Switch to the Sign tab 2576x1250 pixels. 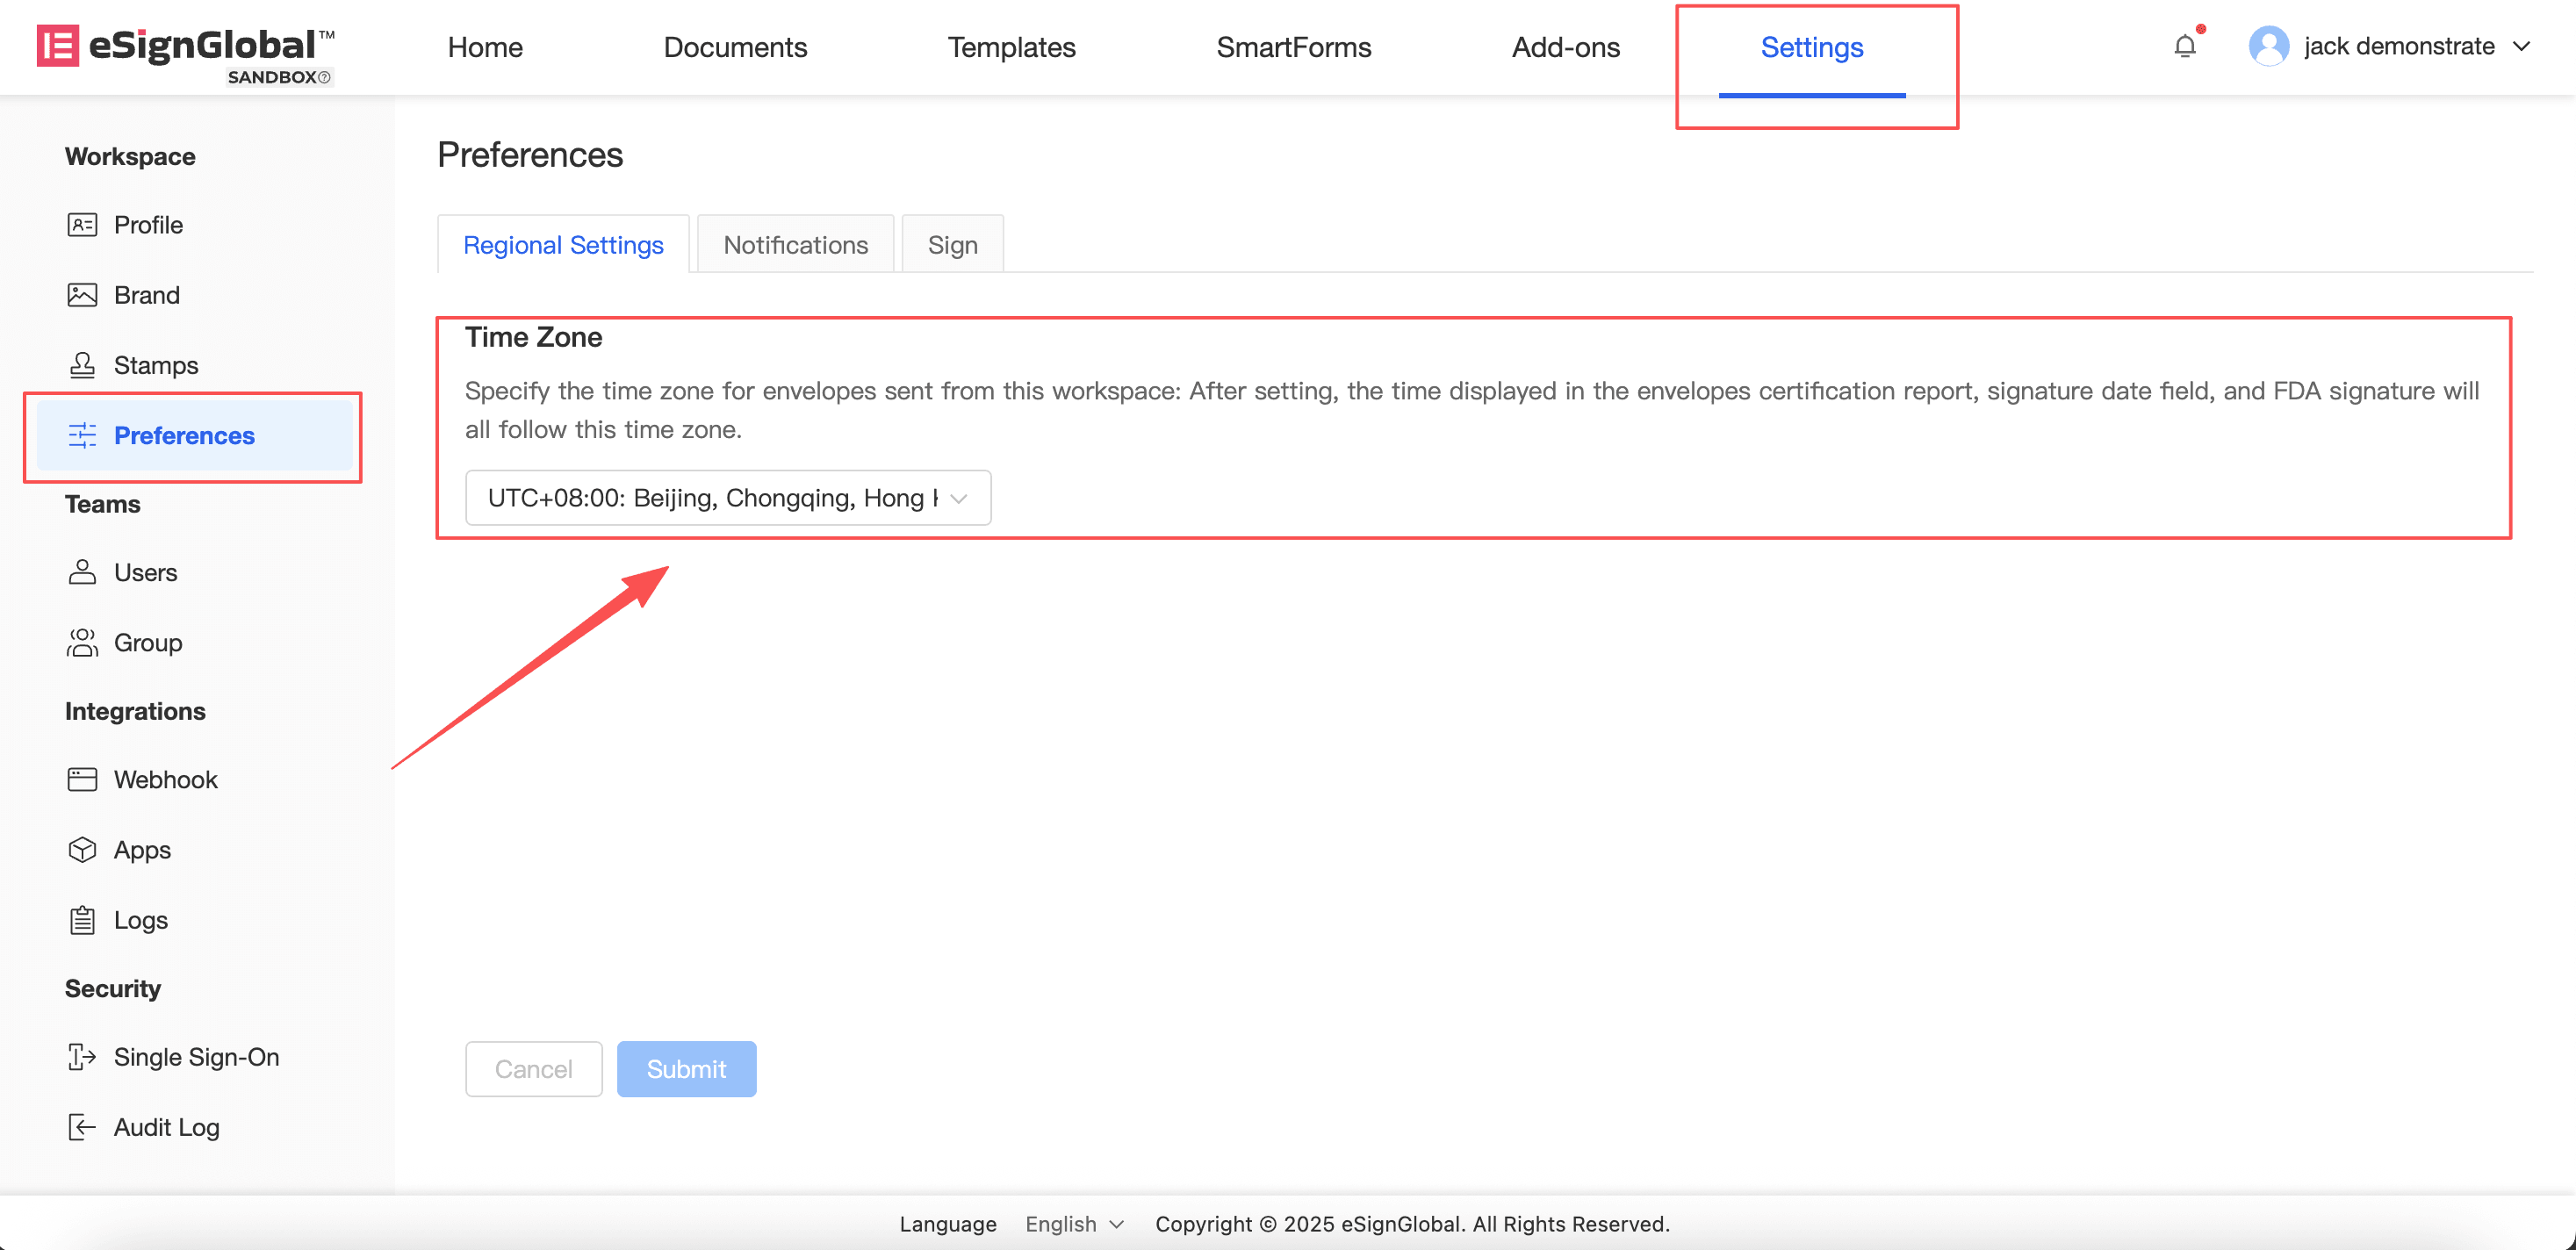point(952,245)
